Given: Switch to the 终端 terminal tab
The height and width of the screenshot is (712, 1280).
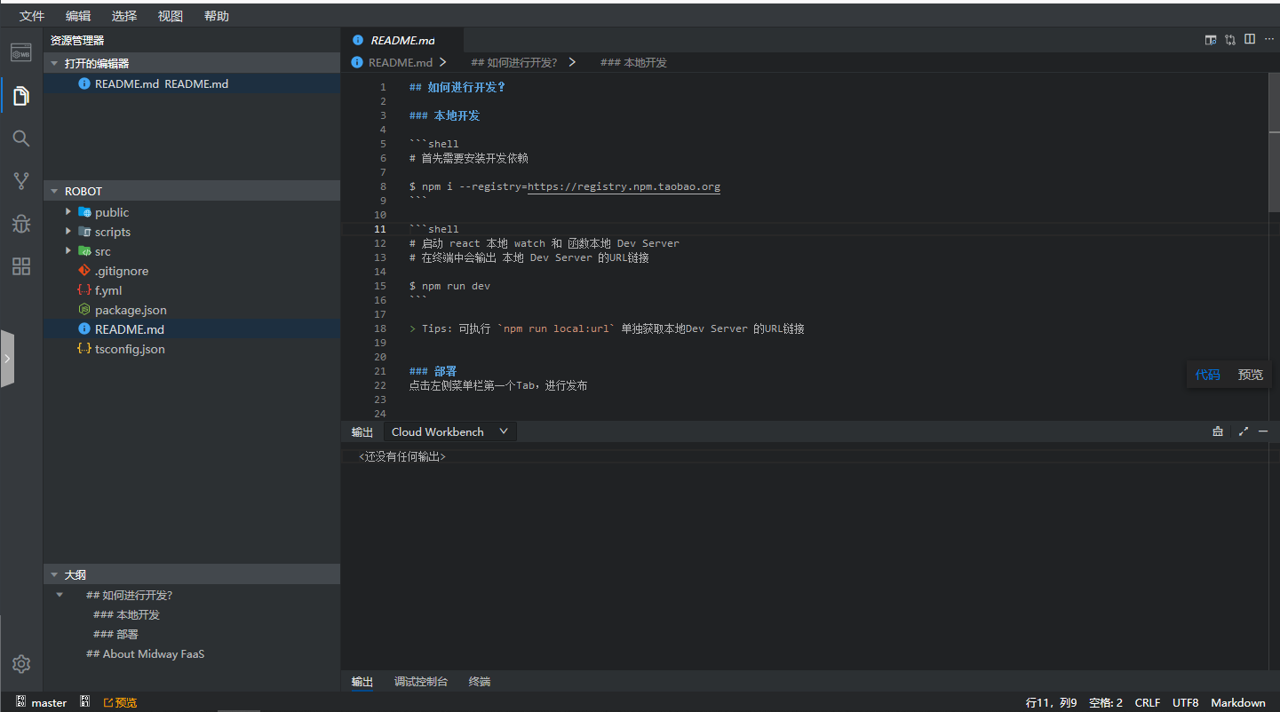Looking at the screenshot, I should coord(480,682).
